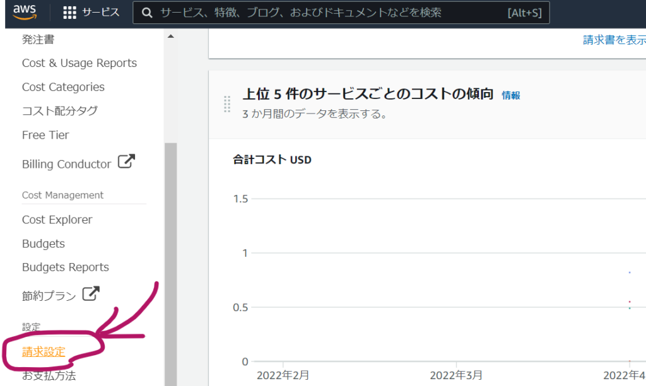Screen dimensions: 646x386
Task: Open the サービス menu label
Action: point(101,13)
